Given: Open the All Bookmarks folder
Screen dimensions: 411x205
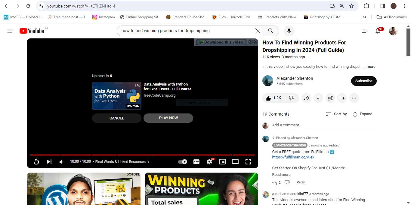Looking at the screenshot, I should point(391,17).
